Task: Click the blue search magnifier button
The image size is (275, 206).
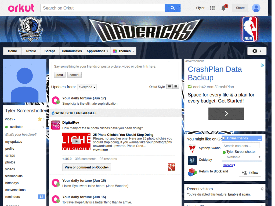Action: click(x=172, y=8)
